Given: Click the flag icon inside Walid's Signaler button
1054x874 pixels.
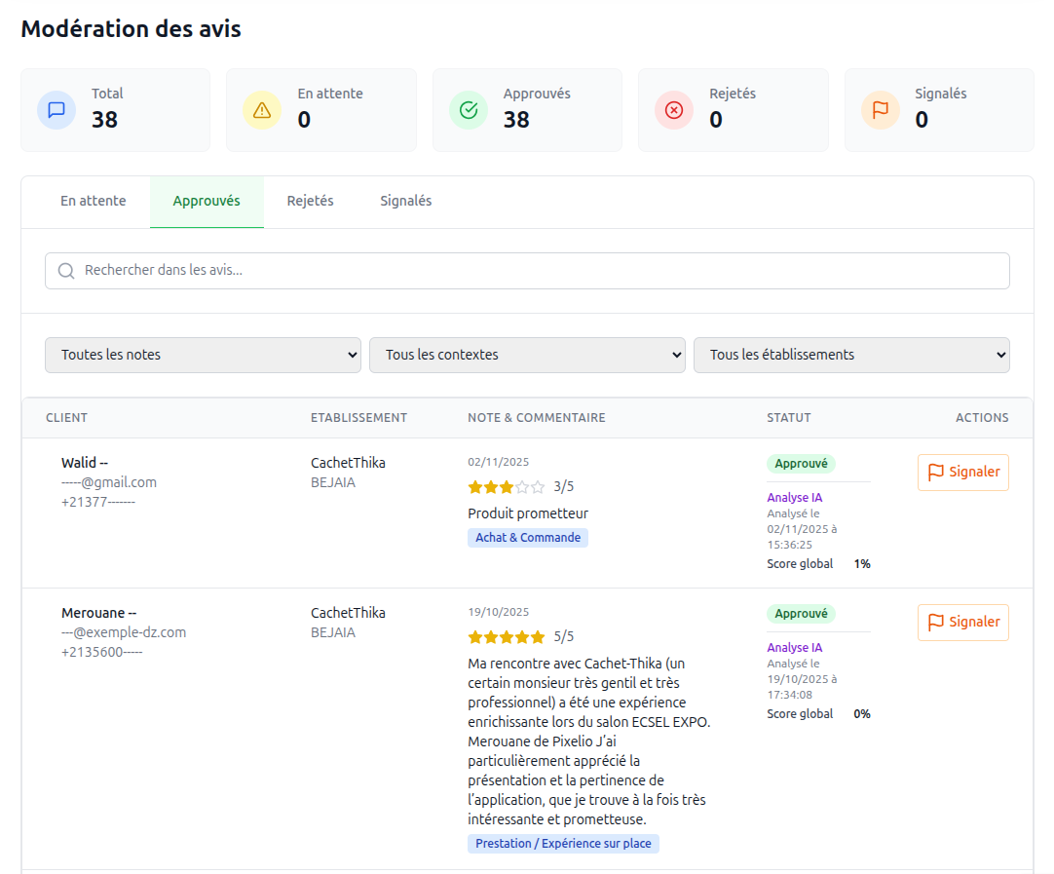Looking at the screenshot, I should coord(937,472).
